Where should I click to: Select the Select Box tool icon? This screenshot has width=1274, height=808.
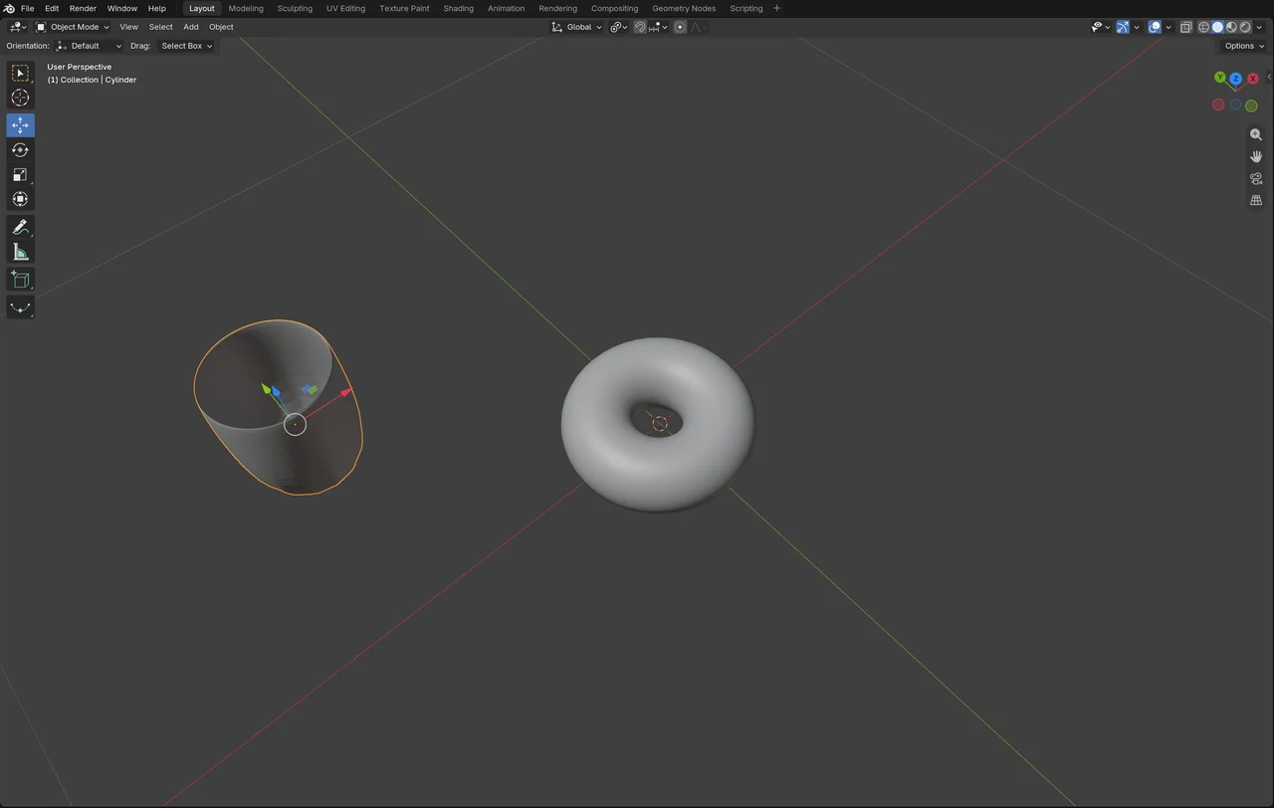click(20, 73)
